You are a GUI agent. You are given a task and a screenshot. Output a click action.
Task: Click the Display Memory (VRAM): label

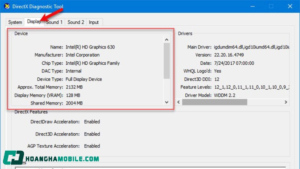[x=39, y=95]
